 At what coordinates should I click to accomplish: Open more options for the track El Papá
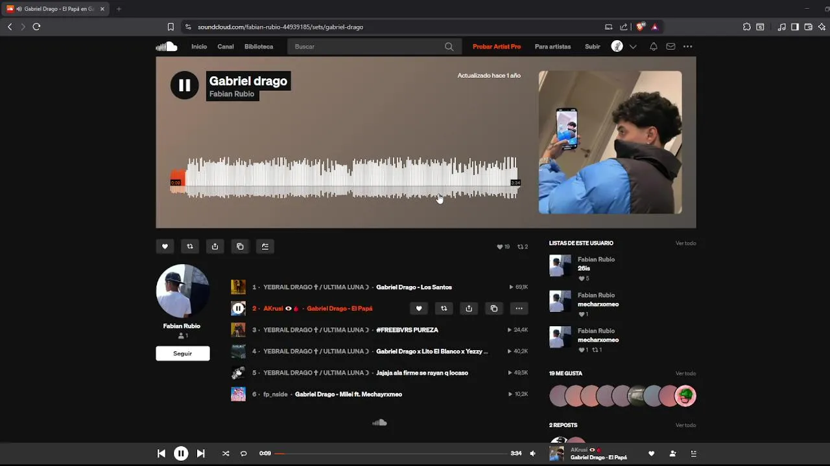pyautogui.click(x=519, y=309)
